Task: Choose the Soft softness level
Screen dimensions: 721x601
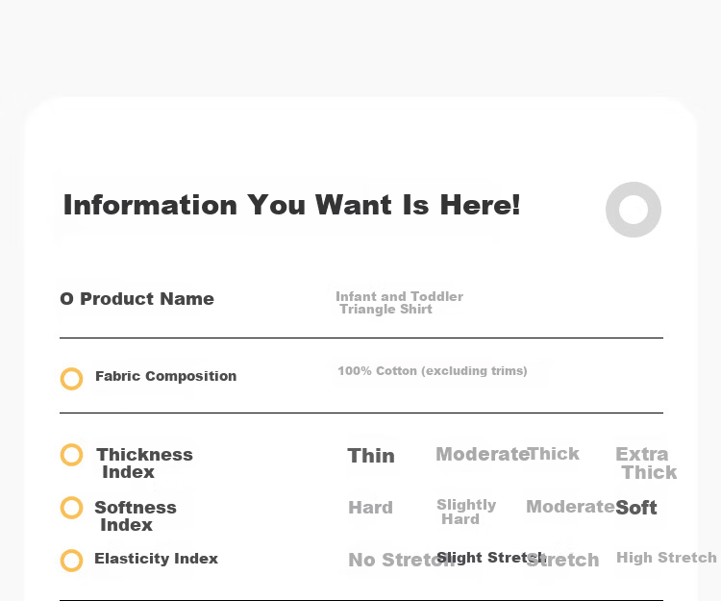Action: tap(636, 508)
